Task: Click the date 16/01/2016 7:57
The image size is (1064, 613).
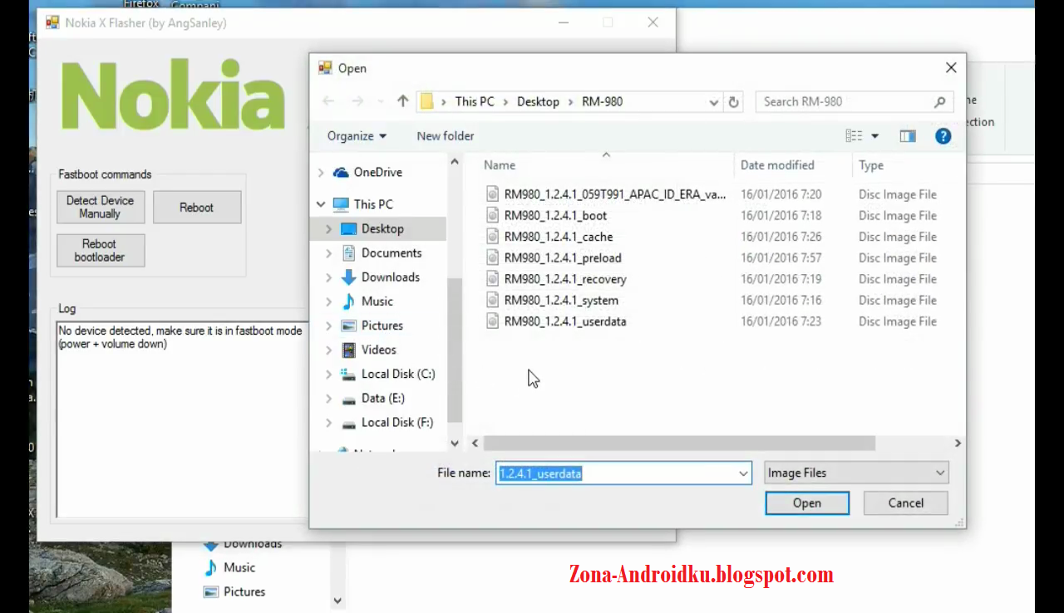Action: point(781,258)
